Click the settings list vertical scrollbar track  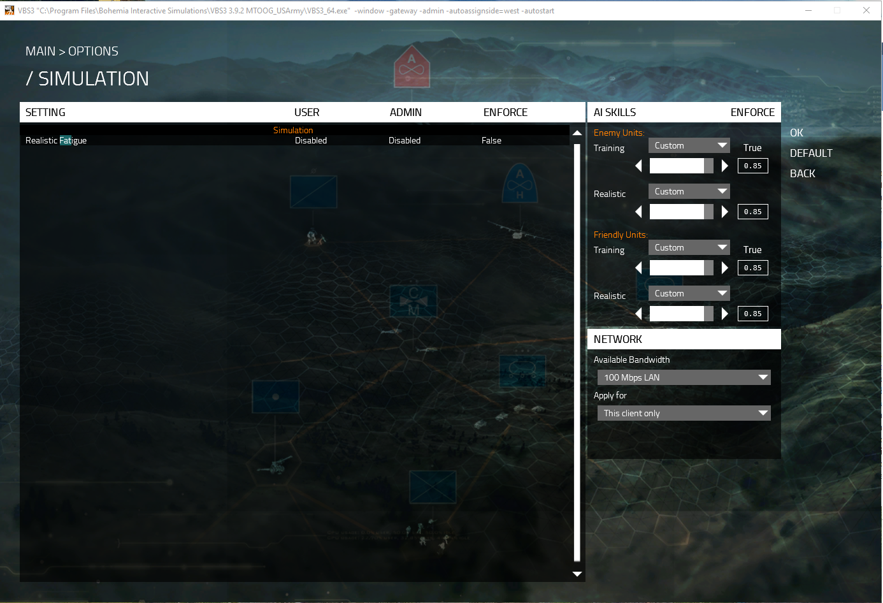pos(577,352)
